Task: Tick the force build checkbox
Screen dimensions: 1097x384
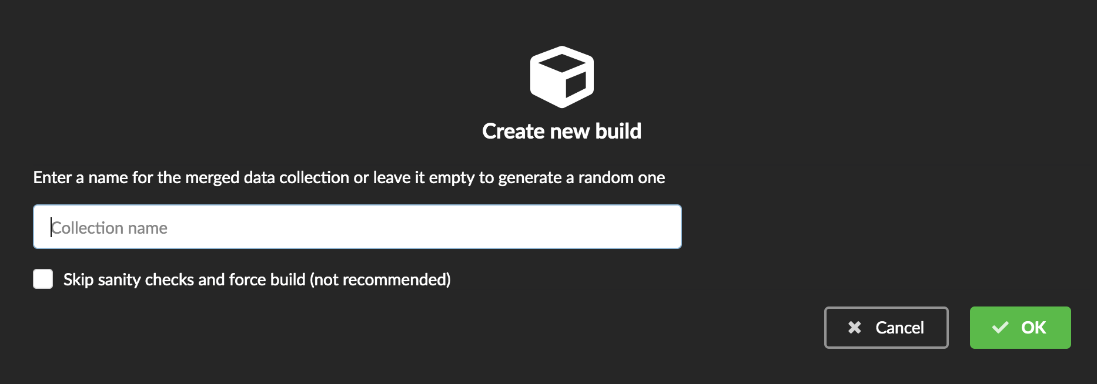Action: click(x=43, y=279)
